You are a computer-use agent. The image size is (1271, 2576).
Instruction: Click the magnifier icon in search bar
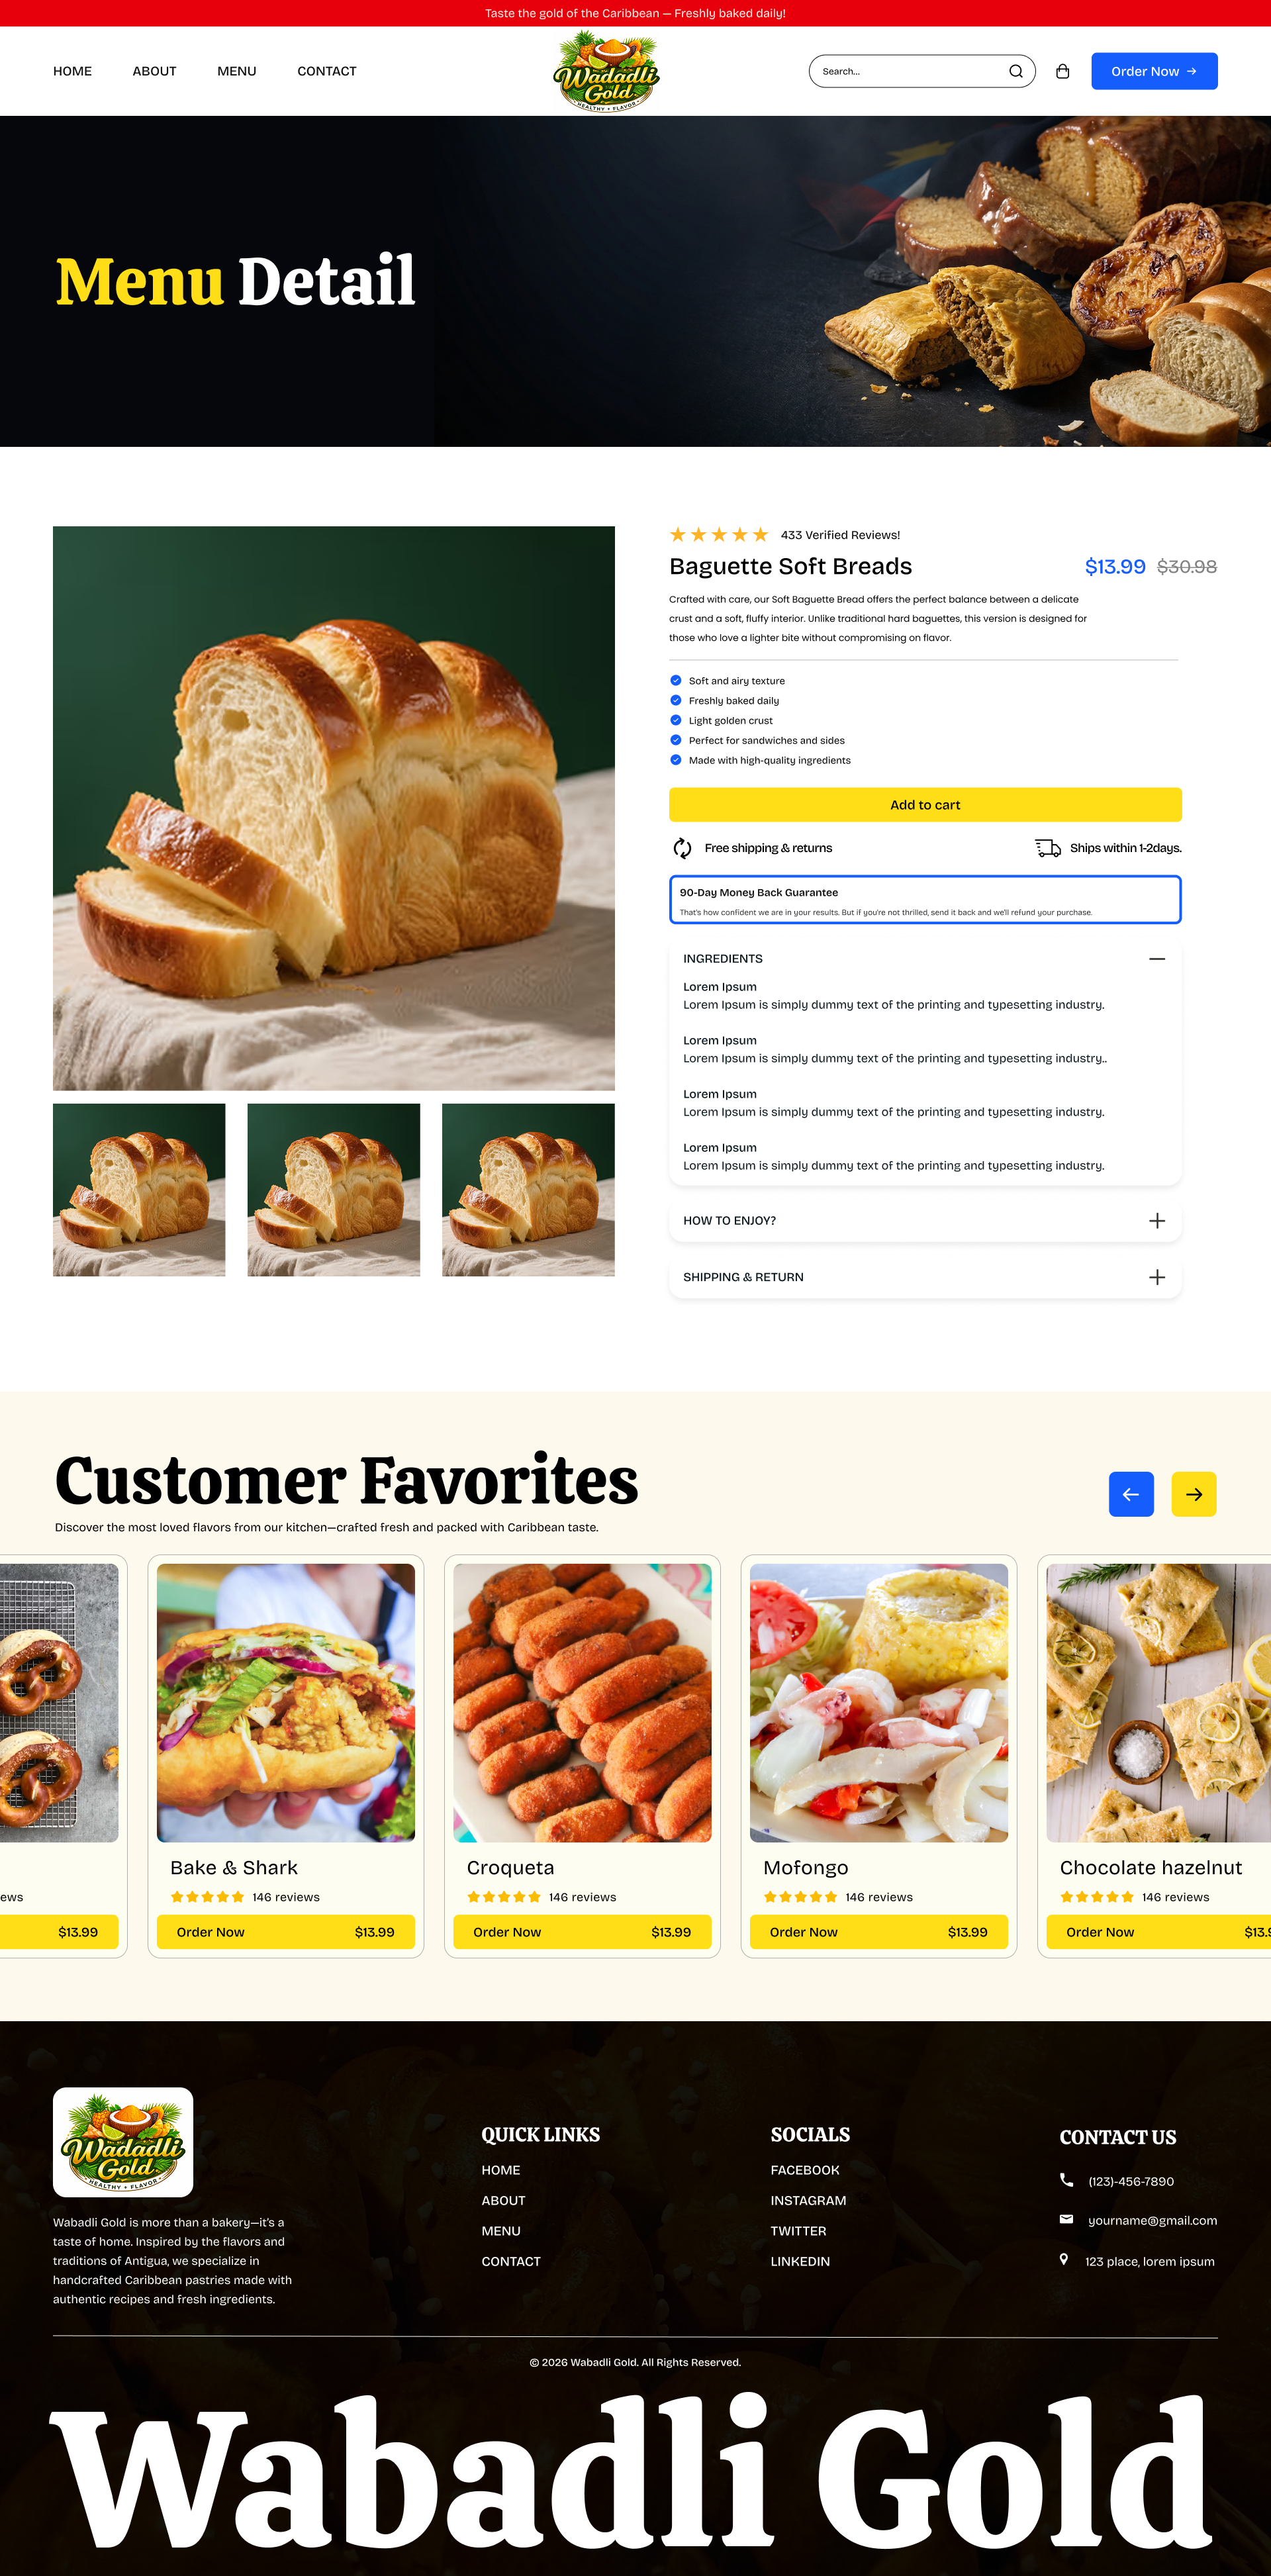[x=1015, y=71]
